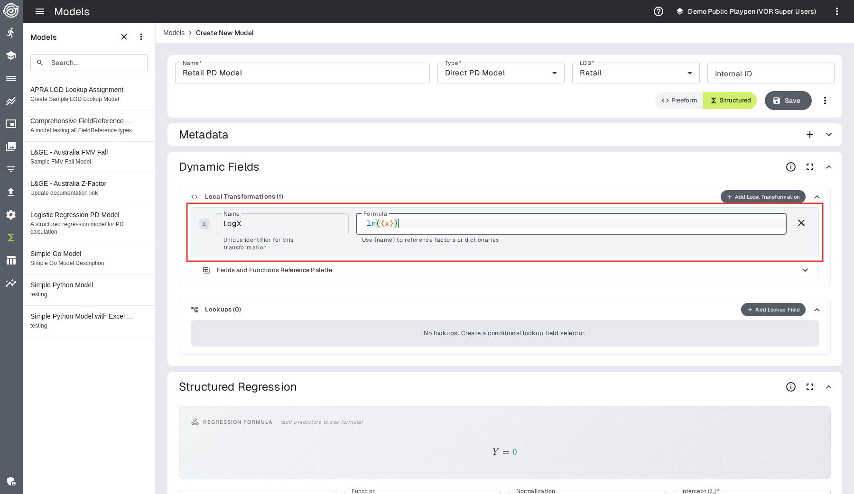
Task: Remove the LogX transformation row
Action: tap(801, 223)
